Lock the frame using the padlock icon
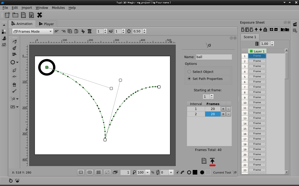The image size is (299, 186). pyautogui.click(x=265, y=30)
